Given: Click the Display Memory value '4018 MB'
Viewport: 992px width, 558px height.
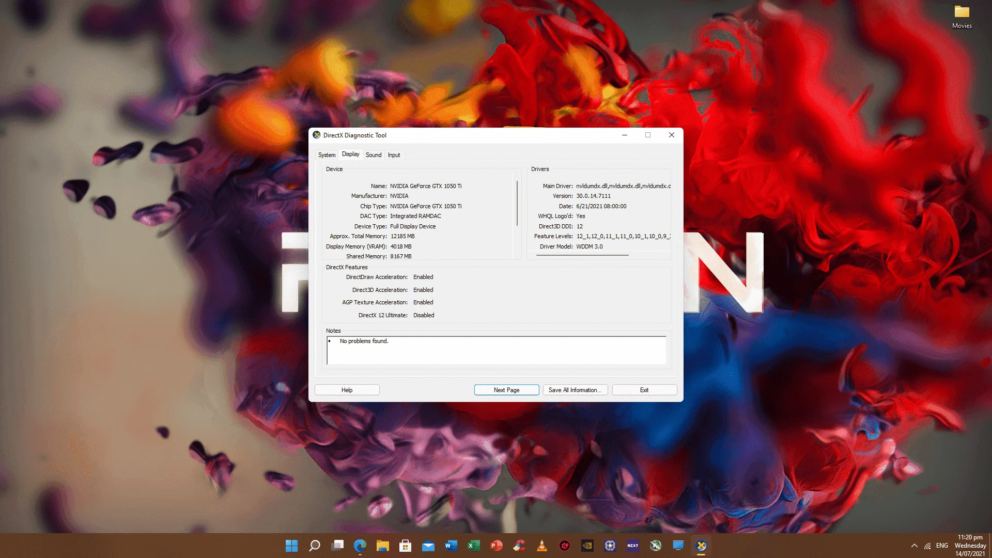Looking at the screenshot, I should pos(401,246).
